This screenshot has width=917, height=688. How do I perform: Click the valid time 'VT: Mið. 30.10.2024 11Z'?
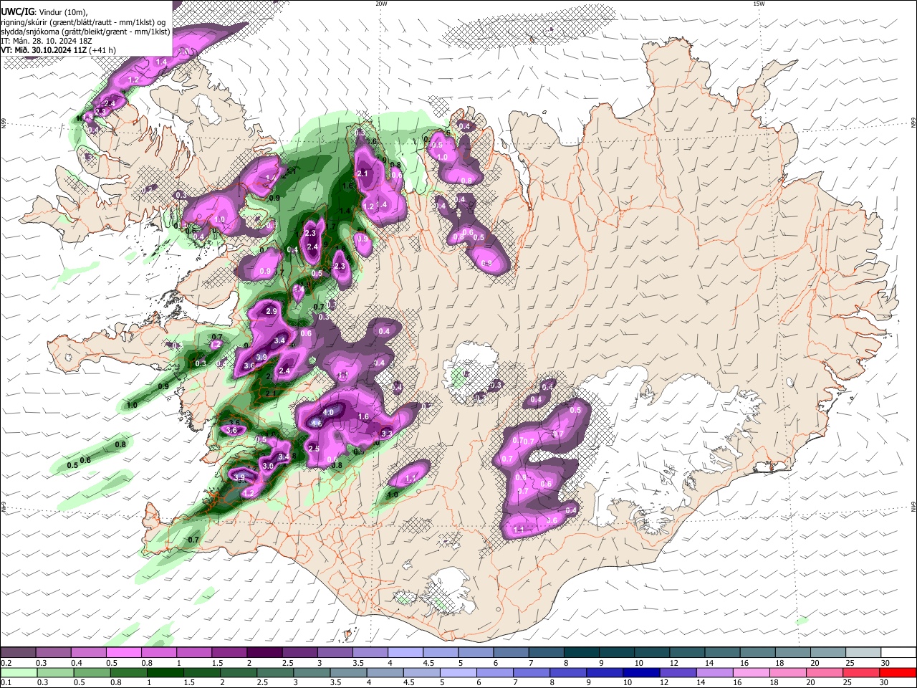pos(44,50)
